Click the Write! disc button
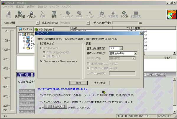 click(x=171, y=14)
